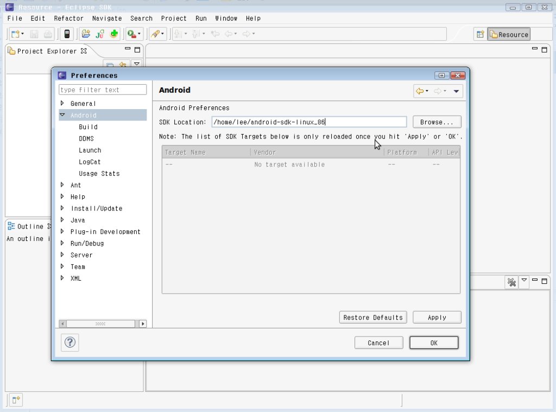Click the Open Perspective icon

tap(480, 34)
